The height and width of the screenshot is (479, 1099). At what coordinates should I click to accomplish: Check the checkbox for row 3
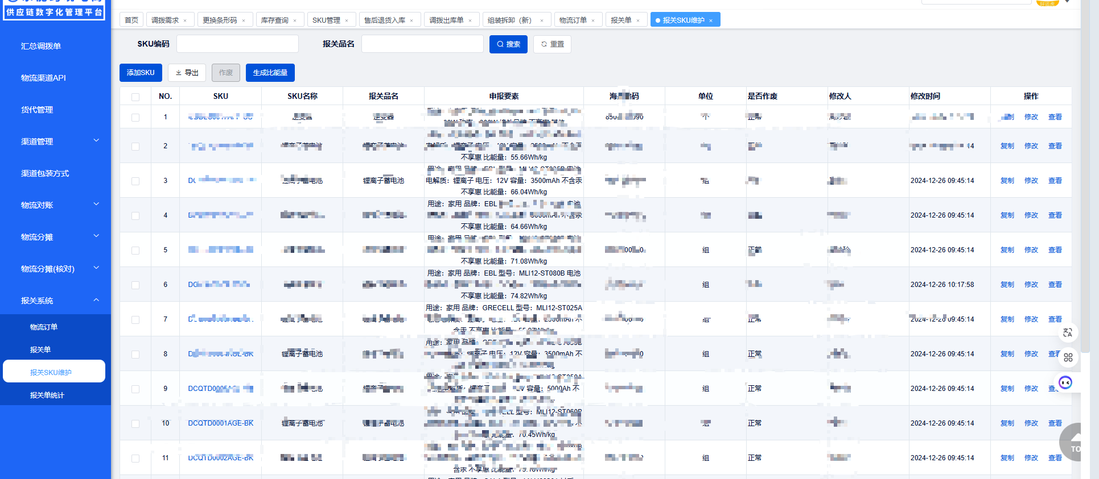pyautogui.click(x=135, y=181)
